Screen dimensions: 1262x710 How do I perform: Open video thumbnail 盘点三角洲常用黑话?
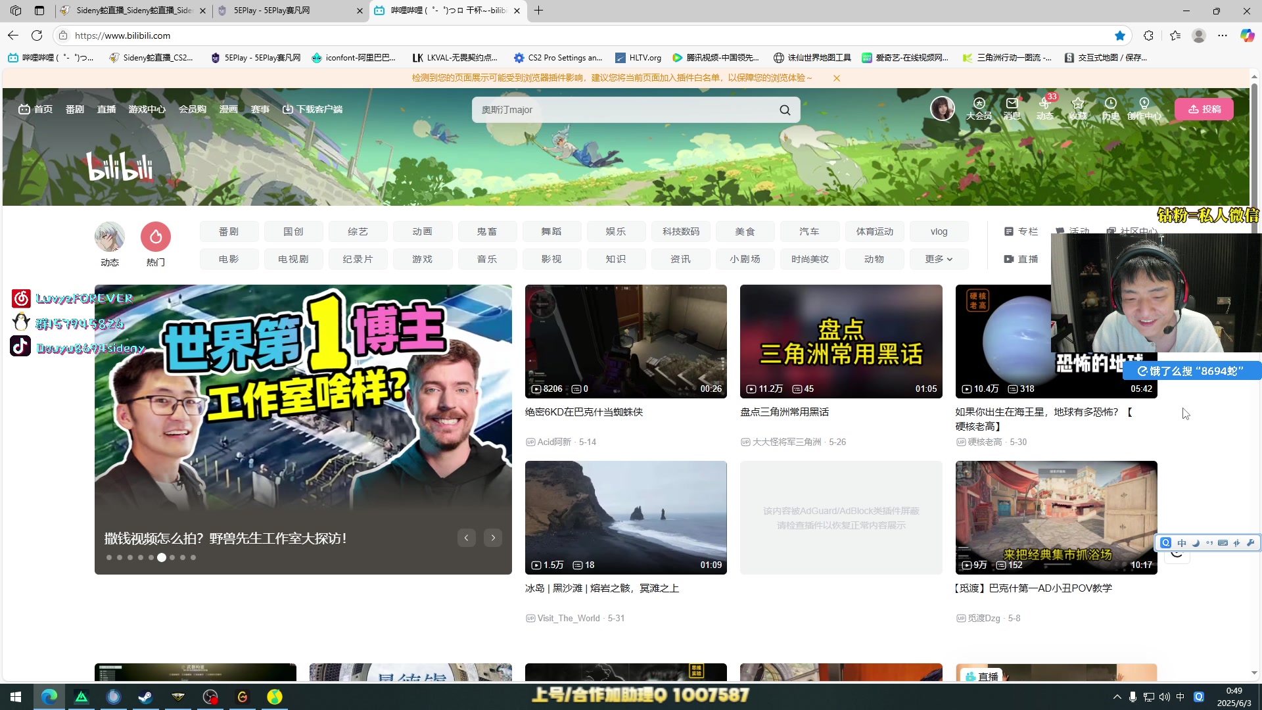click(841, 341)
